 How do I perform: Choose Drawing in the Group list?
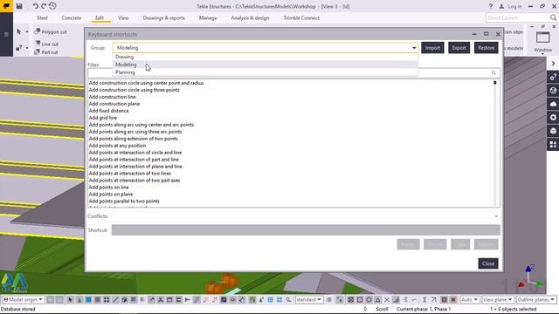(x=265, y=57)
